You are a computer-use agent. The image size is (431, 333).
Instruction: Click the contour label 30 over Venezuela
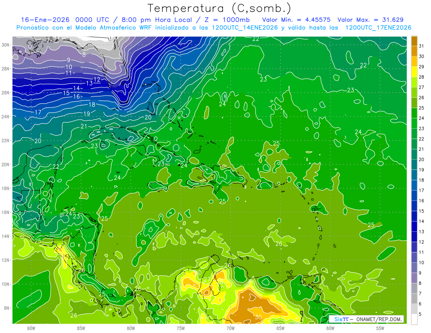(x=258, y=317)
